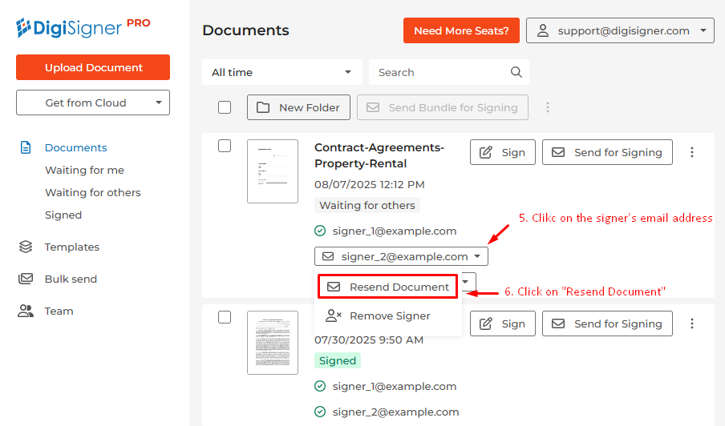Click the Team people icon in sidebar
Image resolution: width=725 pixels, height=426 pixels.
click(x=26, y=311)
